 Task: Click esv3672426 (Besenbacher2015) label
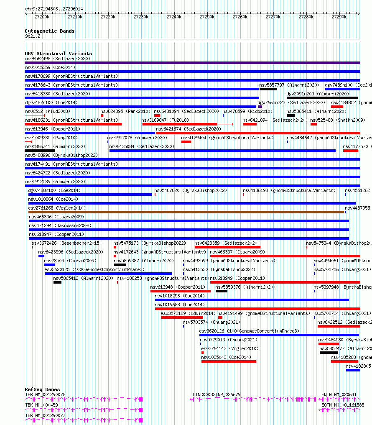[x=66, y=243]
